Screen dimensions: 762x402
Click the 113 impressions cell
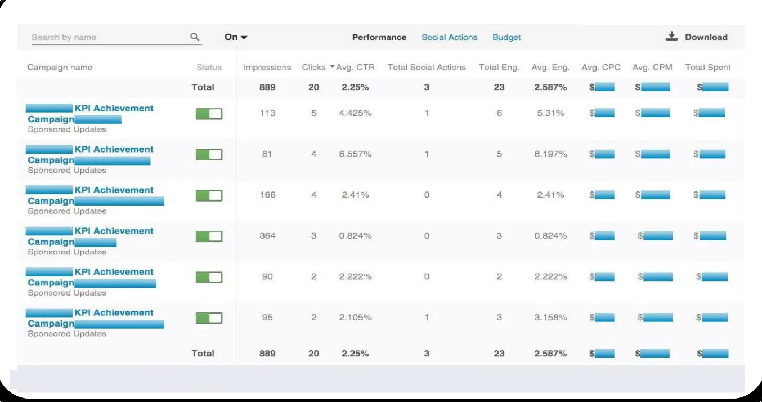tap(267, 113)
